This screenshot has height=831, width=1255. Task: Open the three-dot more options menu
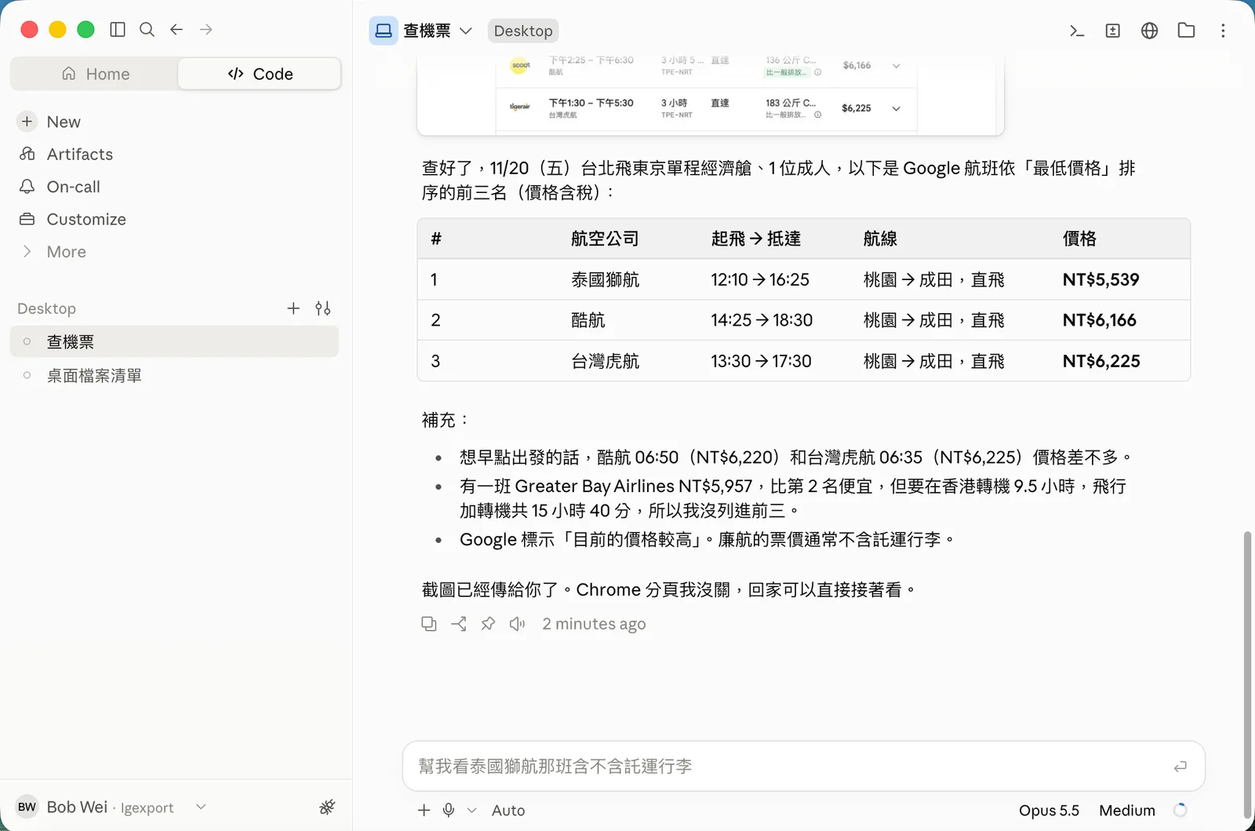coord(1223,31)
